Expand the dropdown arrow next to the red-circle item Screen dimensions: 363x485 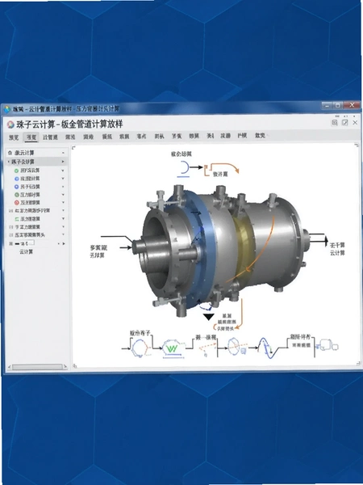(63, 203)
